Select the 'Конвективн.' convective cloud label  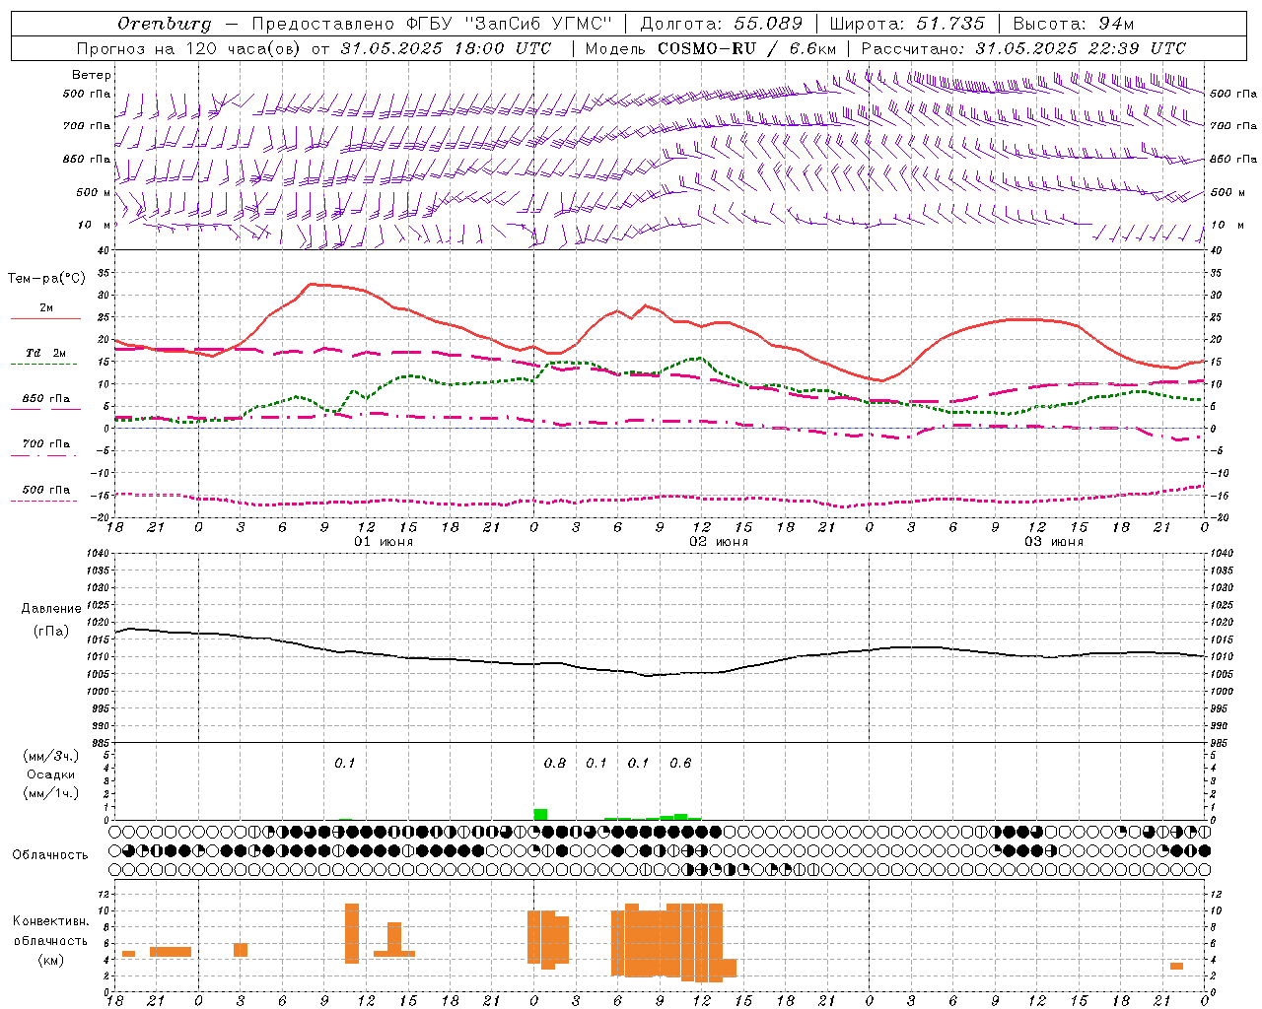pyautogui.click(x=50, y=921)
